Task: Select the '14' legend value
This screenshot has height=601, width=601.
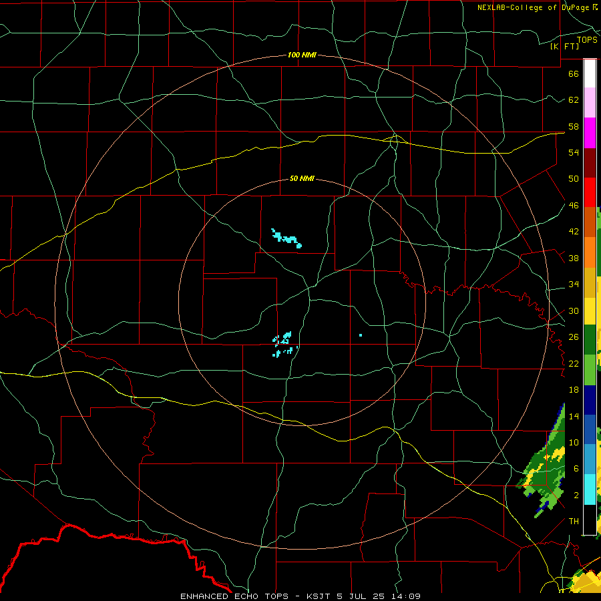Action: pyautogui.click(x=574, y=416)
